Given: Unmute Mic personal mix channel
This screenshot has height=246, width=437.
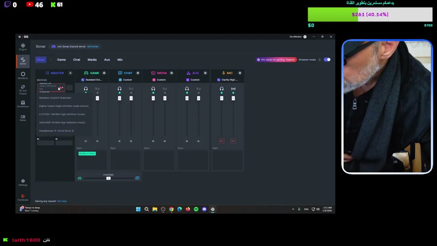Looking at the screenshot, I should click(x=222, y=141).
